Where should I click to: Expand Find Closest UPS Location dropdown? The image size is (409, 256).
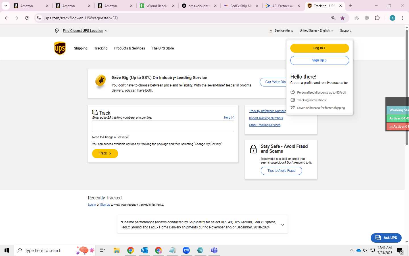pyautogui.click(x=85, y=31)
